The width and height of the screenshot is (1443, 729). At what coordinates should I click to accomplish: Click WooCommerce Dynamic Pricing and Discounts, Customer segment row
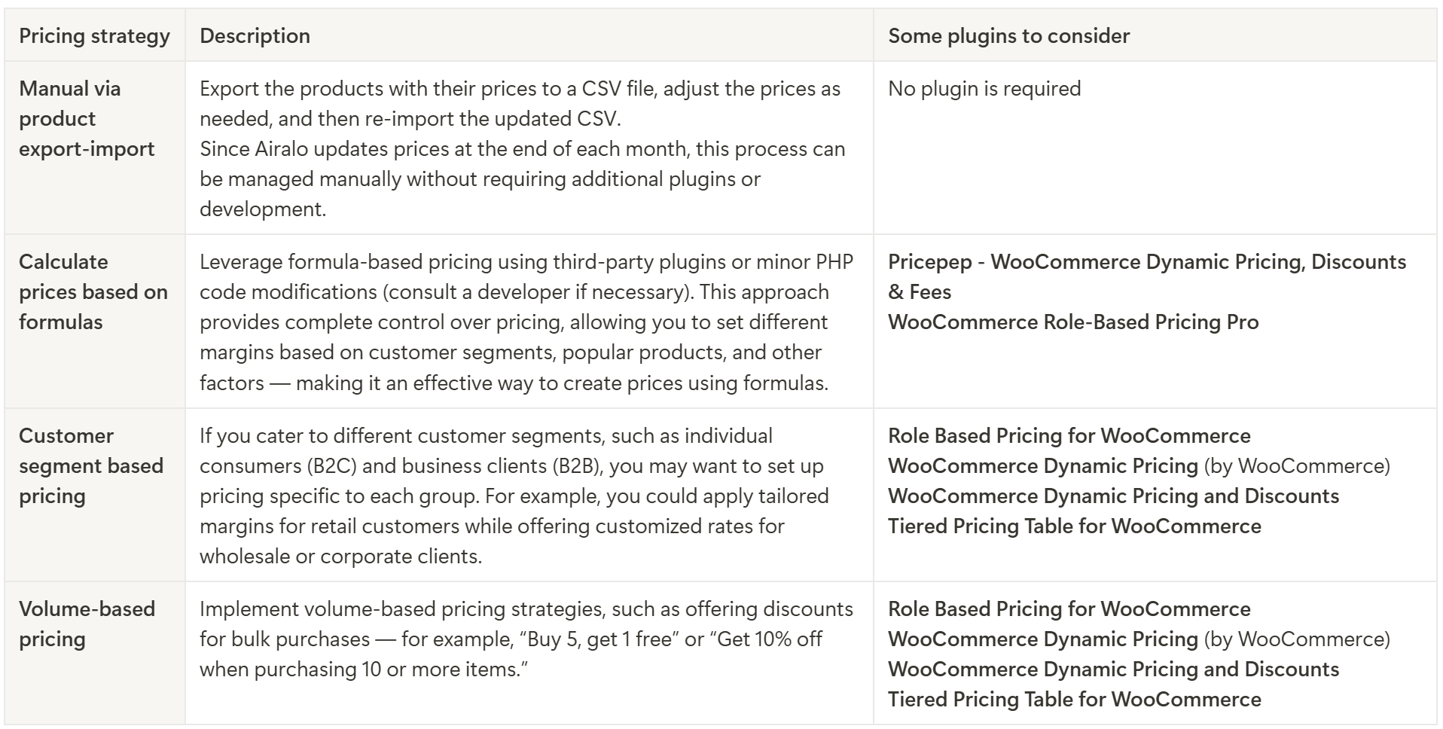tap(1113, 496)
